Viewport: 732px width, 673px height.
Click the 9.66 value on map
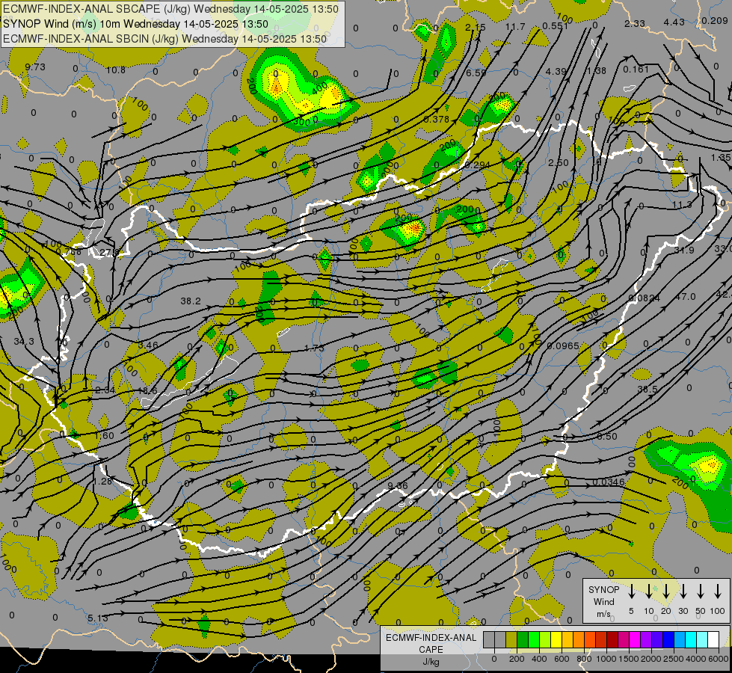pos(398,486)
